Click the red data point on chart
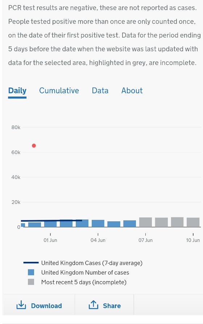203x324 pixels. [34, 146]
